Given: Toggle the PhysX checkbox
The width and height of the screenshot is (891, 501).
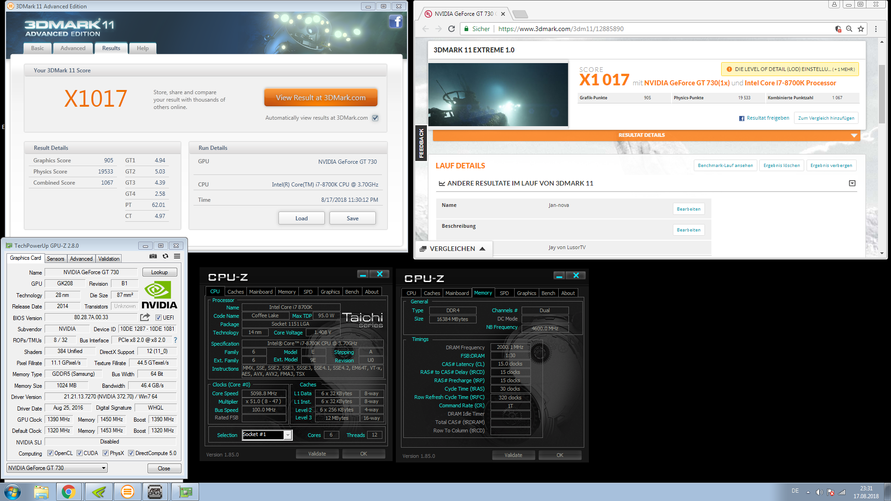Looking at the screenshot, I should (x=105, y=453).
